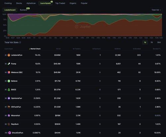Click Raydium's 1.02% bonded value
Screen dimensions: 166x137
point(158,124)
